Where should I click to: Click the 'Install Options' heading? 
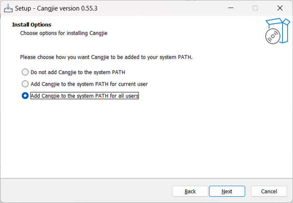[x=32, y=25]
